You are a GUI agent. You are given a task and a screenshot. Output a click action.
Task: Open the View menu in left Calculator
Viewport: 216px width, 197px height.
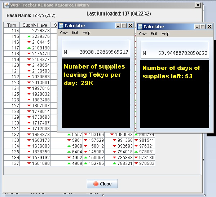[x=63, y=32]
